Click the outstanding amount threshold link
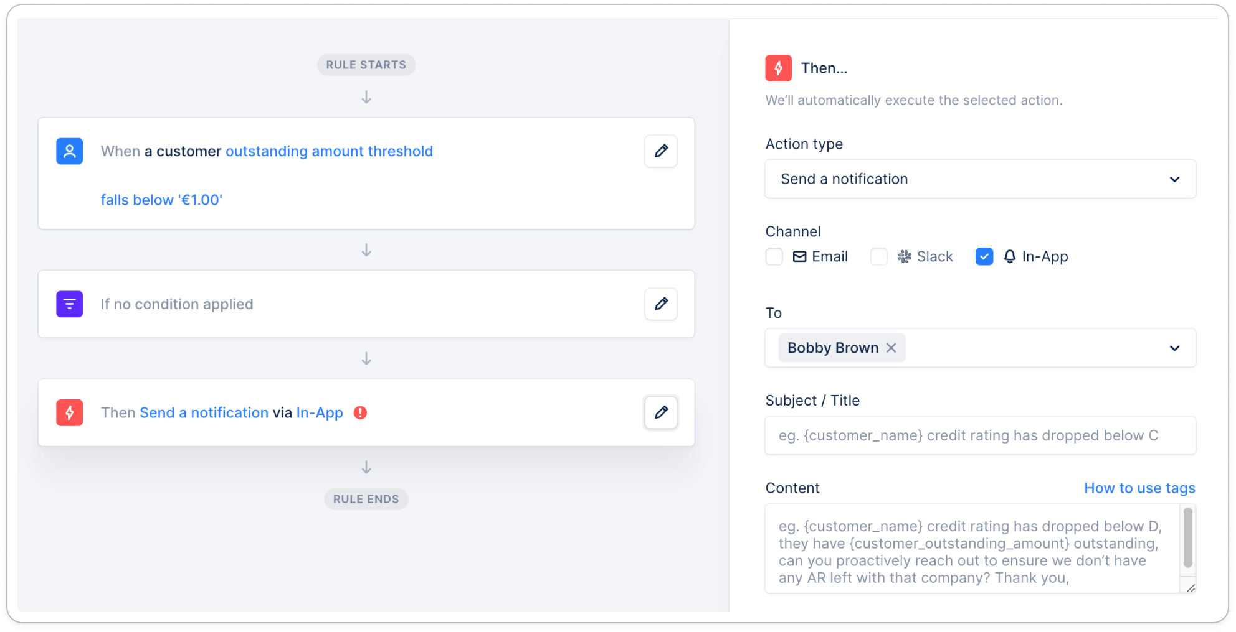This screenshot has width=1236, height=632. tap(329, 151)
